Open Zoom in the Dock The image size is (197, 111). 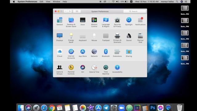coord(122,108)
